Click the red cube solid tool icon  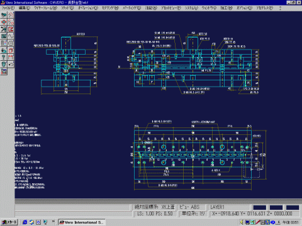click(11, 50)
